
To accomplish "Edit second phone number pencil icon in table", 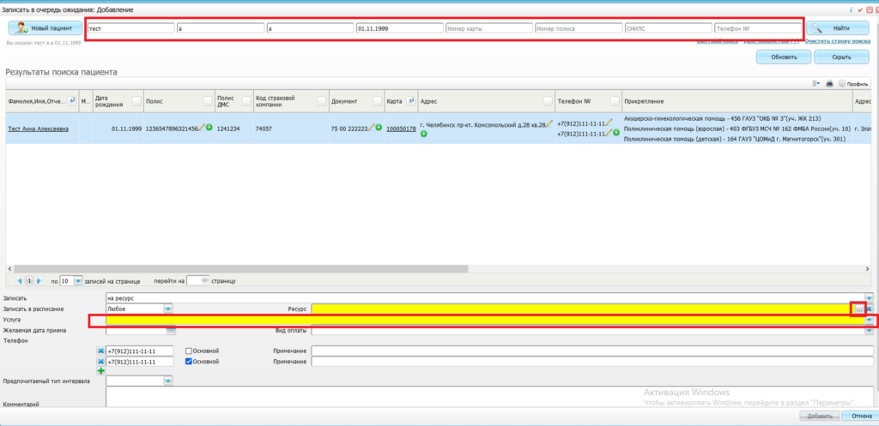I will (x=609, y=133).
